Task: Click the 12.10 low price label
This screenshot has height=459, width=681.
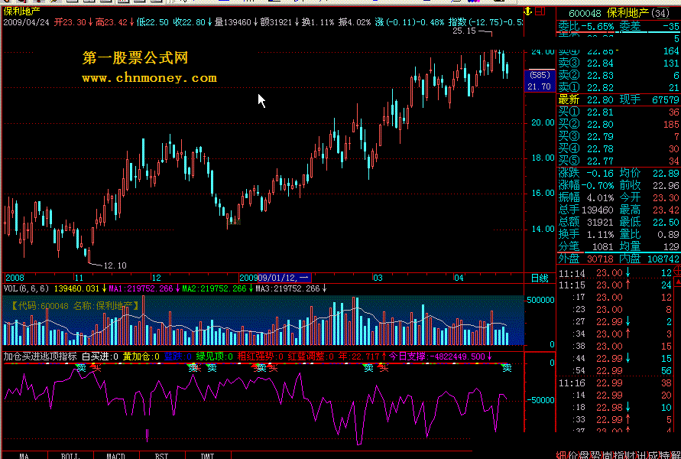Action: (115, 265)
